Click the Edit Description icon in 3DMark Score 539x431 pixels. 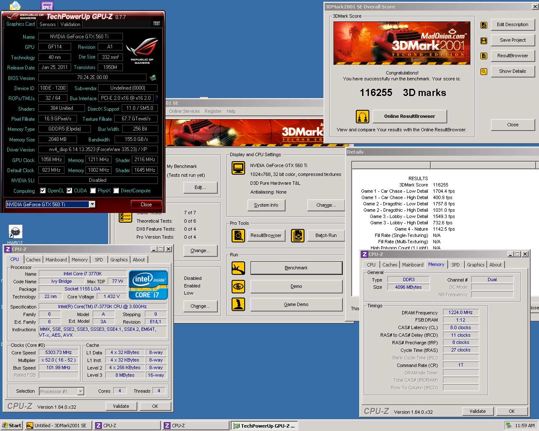(484, 25)
